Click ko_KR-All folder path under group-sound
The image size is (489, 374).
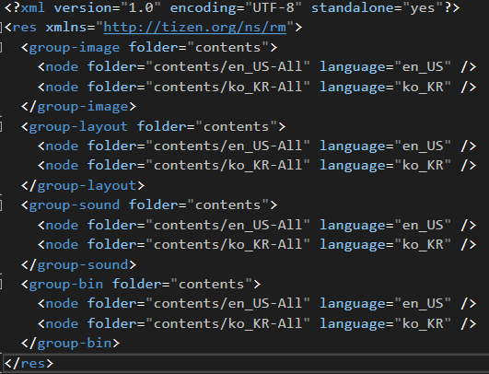coord(228,245)
